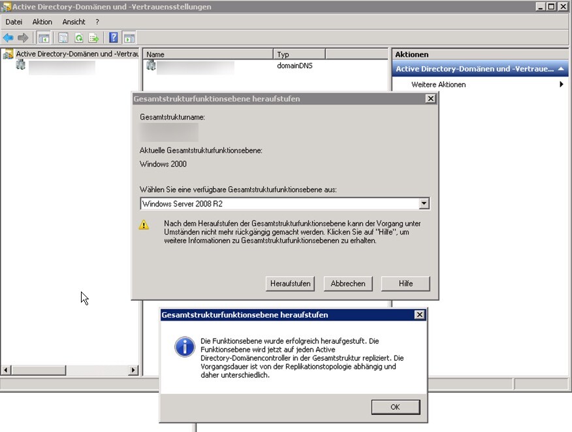Click Abbrechen to cancel the dialog
Screen dimensions: 572x432
(x=348, y=284)
